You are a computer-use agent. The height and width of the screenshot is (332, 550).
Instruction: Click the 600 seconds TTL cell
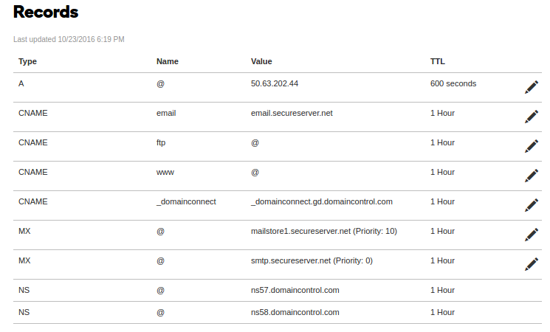453,84
